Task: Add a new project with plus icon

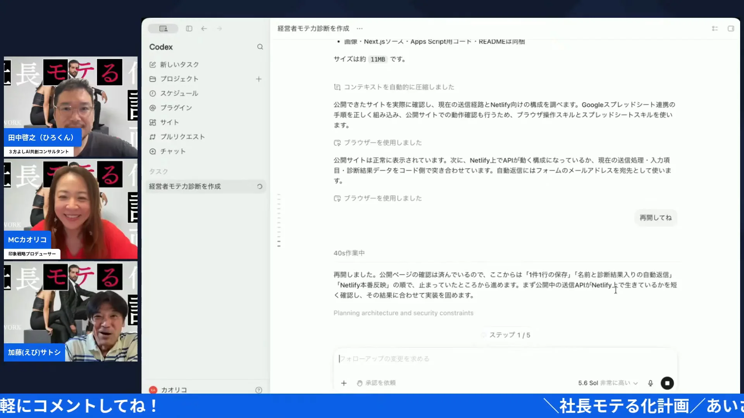Action: click(x=259, y=79)
